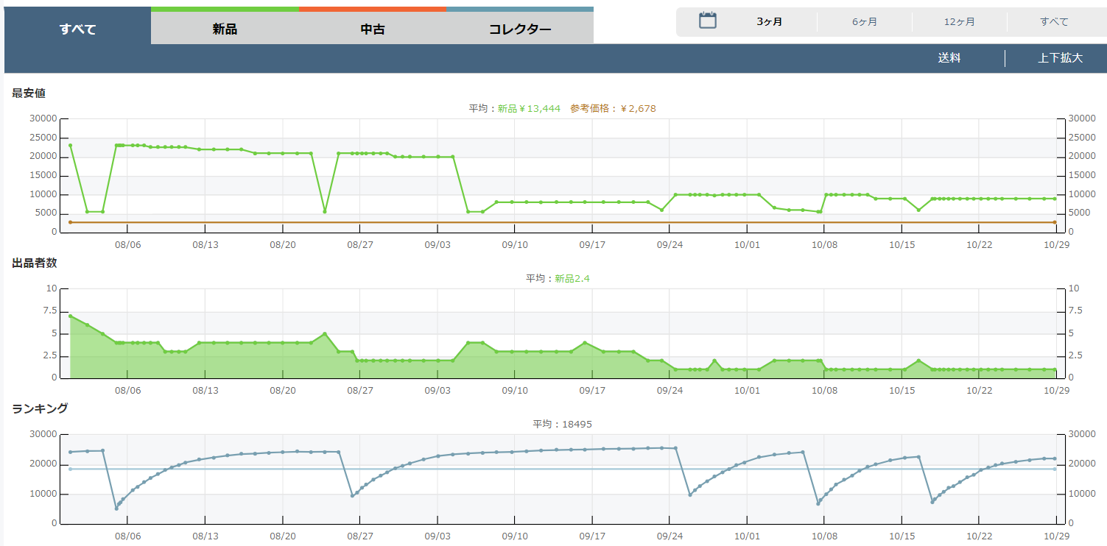
Task: Click the 参考価格 ￥2,678 legend label
Action: [x=613, y=108]
